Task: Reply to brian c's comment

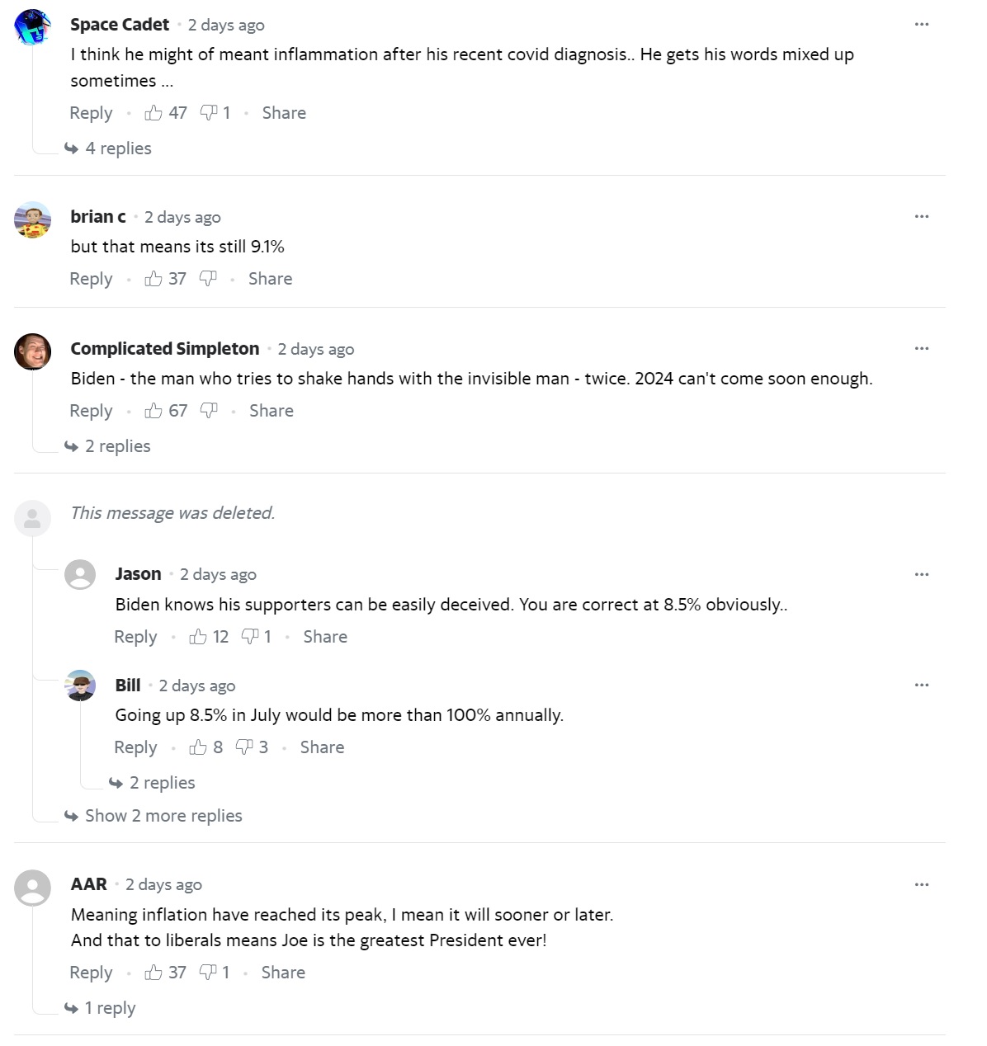Action: pos(91,279)
